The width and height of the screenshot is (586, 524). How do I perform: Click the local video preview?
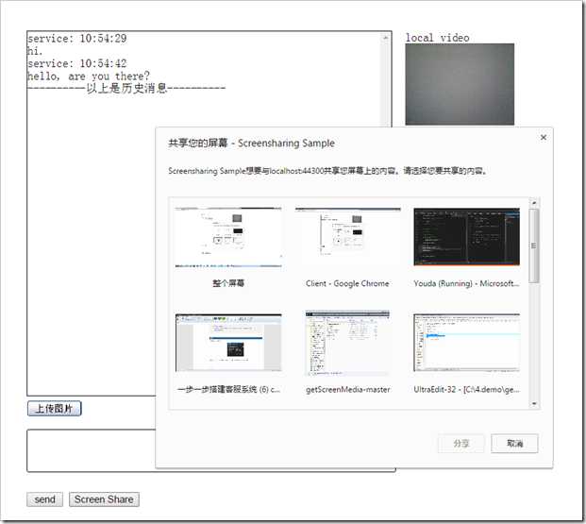(460, 84)
